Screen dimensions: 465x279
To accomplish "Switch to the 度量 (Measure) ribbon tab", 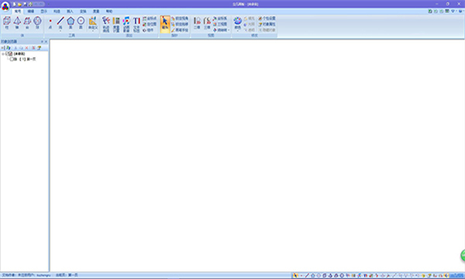I will point(96,12).
